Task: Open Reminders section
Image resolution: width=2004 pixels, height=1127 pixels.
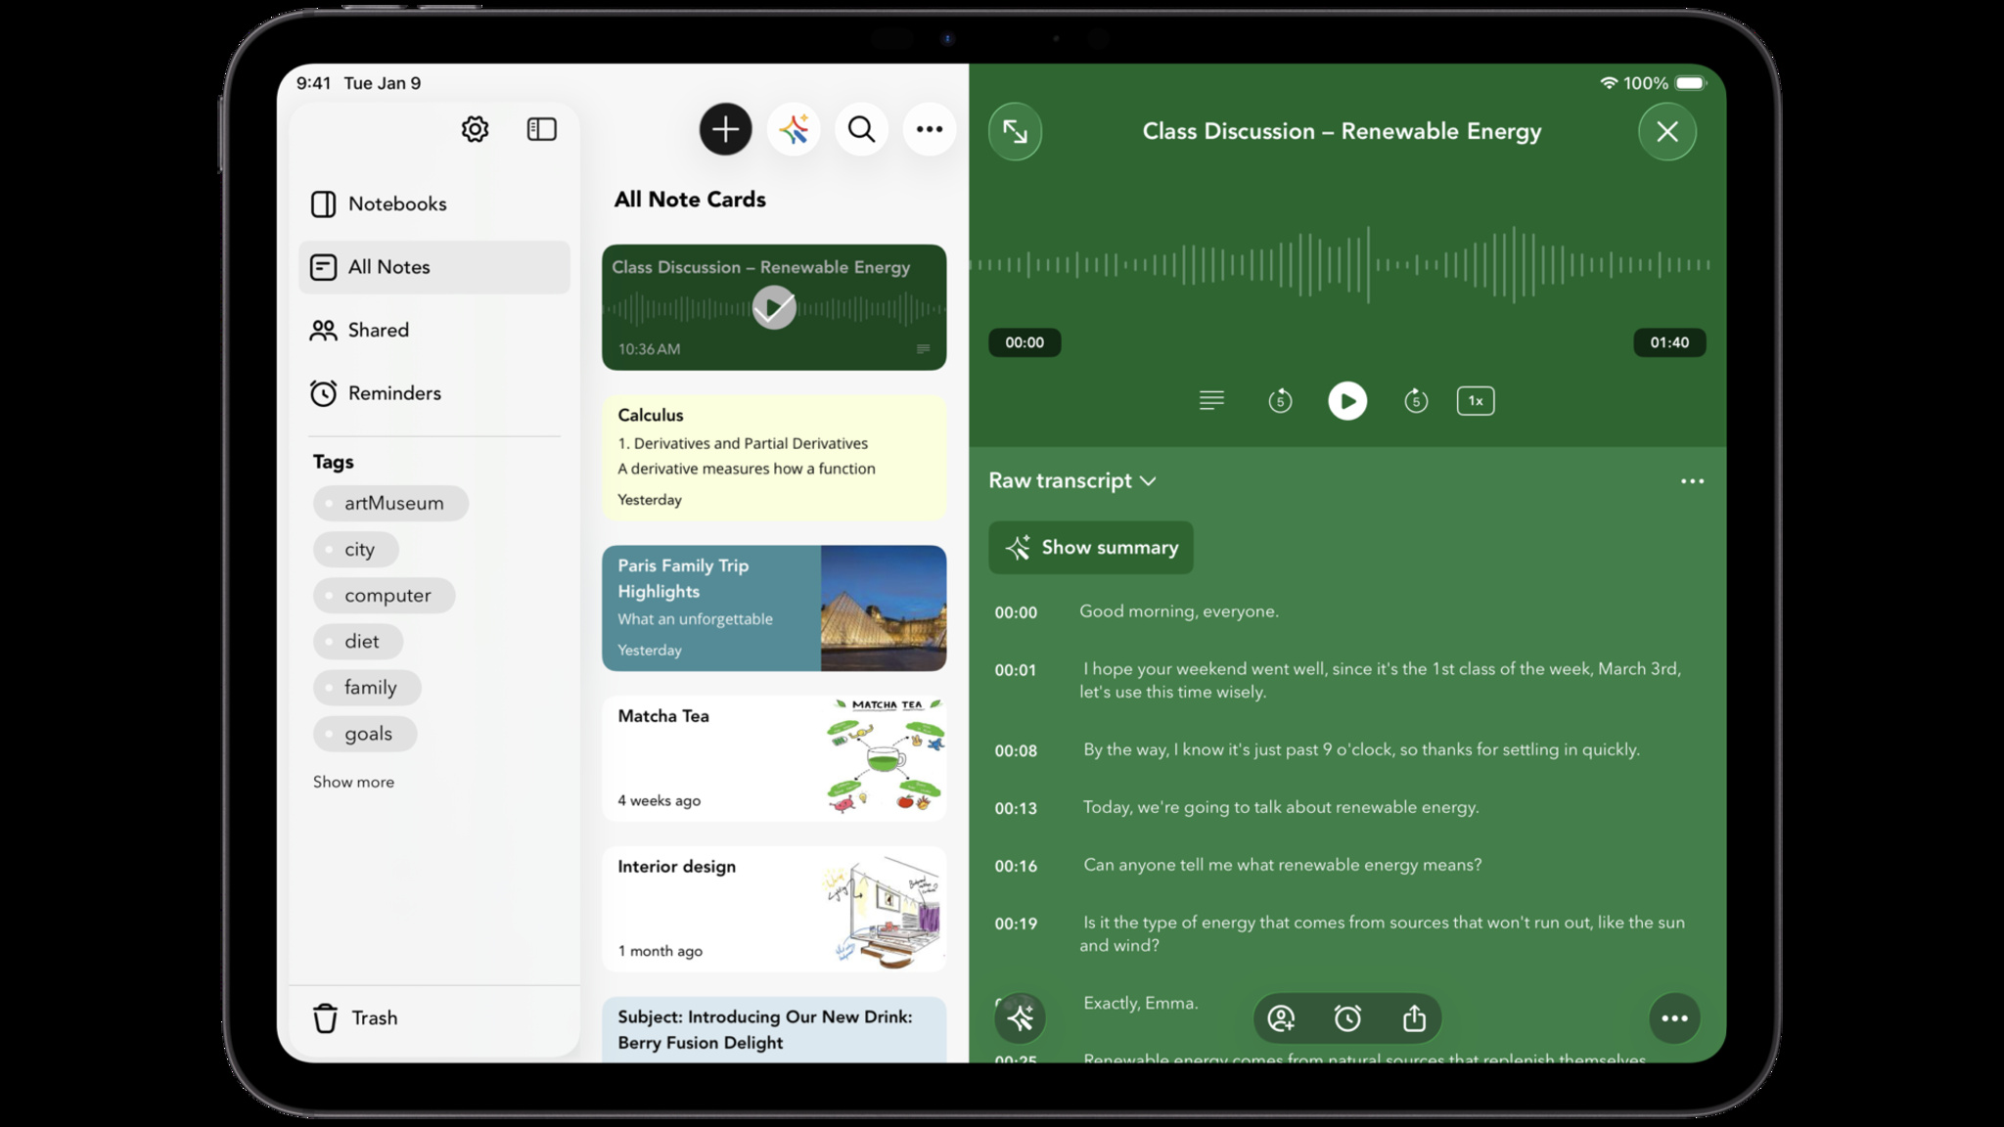Action: click(433, 393)
